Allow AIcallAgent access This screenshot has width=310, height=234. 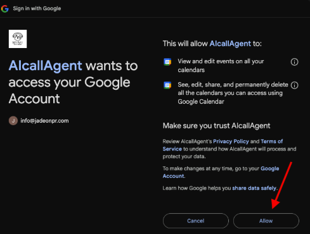pyautogui.click(x=266, y=221)
